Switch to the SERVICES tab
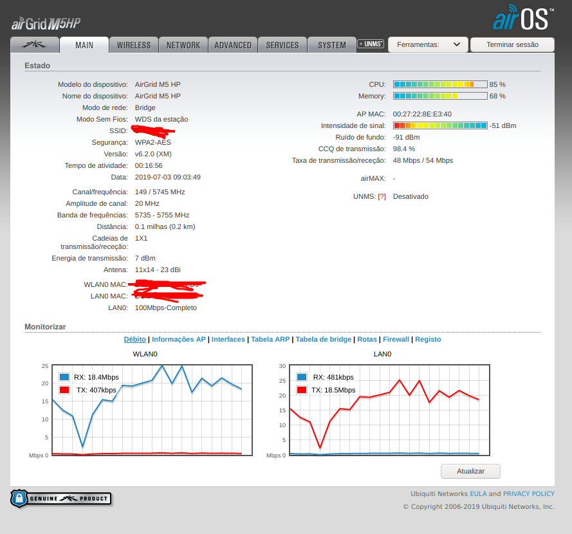The height and width of the screenshot is (534, 572). [282, 45]
